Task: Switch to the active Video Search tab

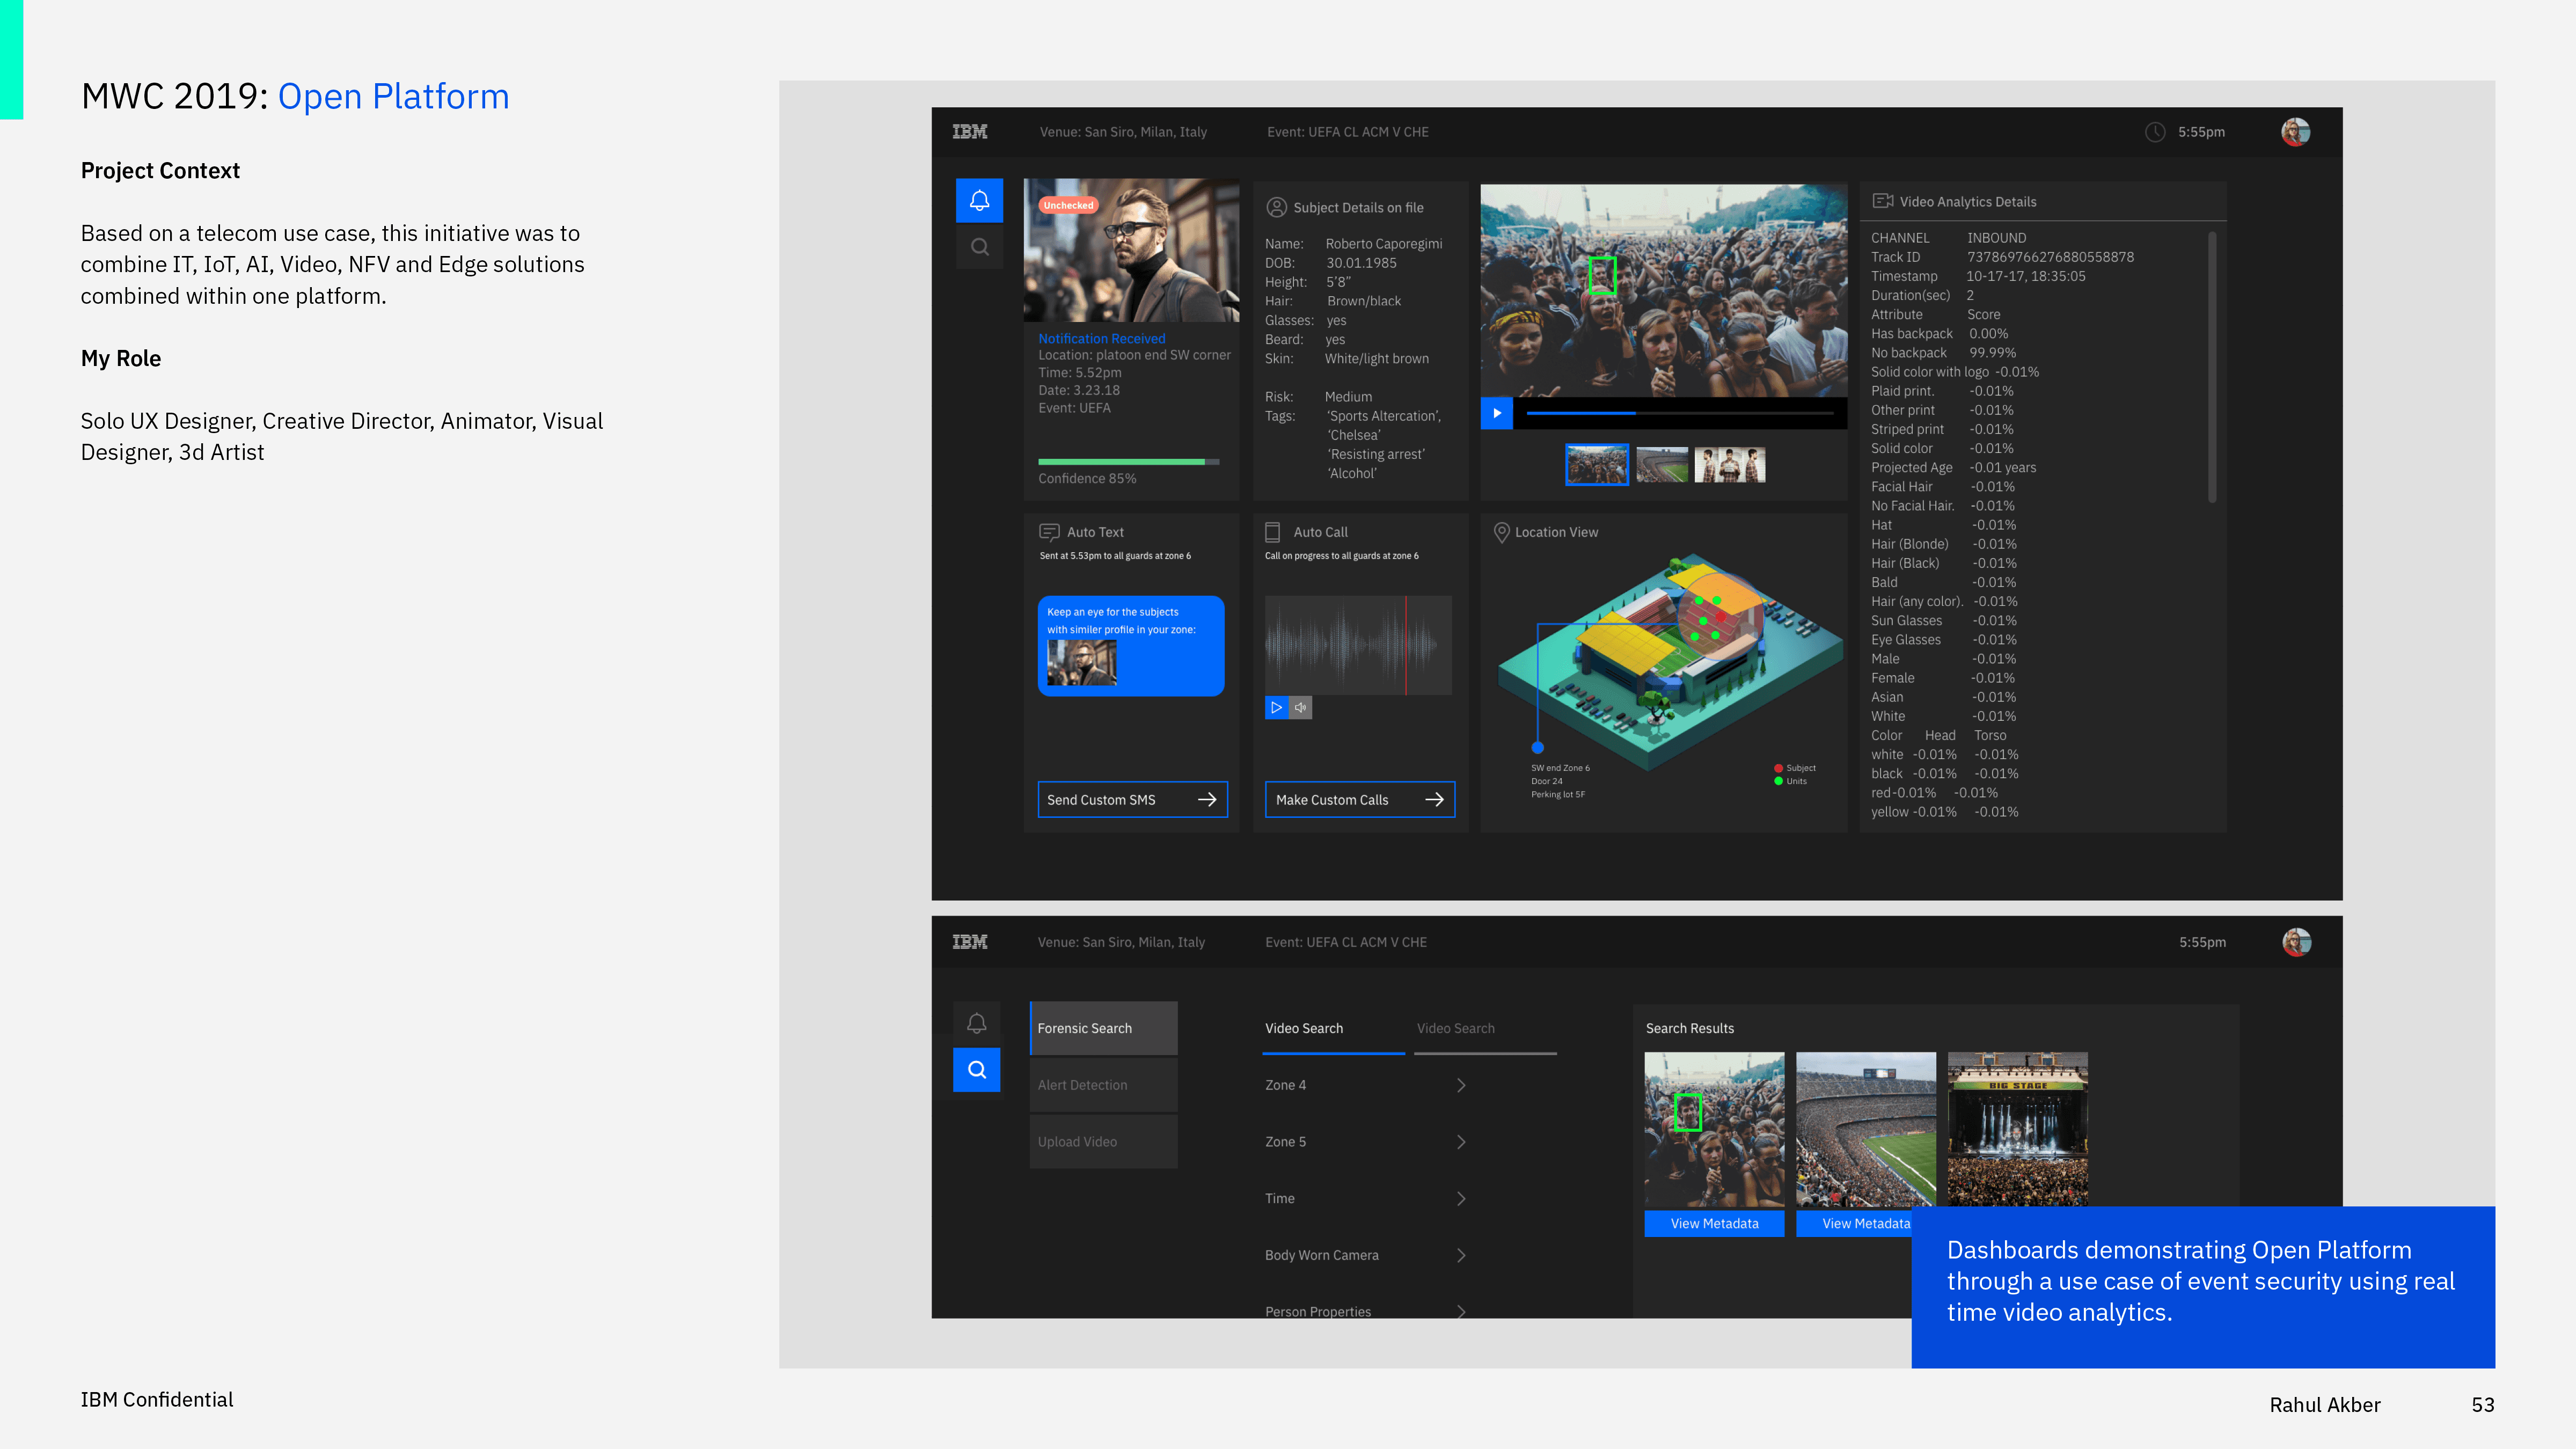Action: [x=1303, y=1028]
